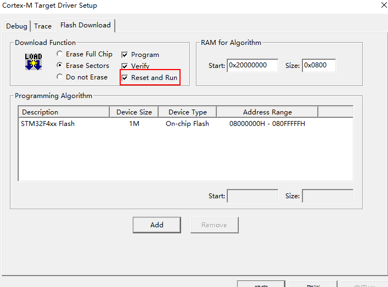Click the LOAD flash download icon
Image resolution: width=388 pixels, height=287 pixels.
33,61
